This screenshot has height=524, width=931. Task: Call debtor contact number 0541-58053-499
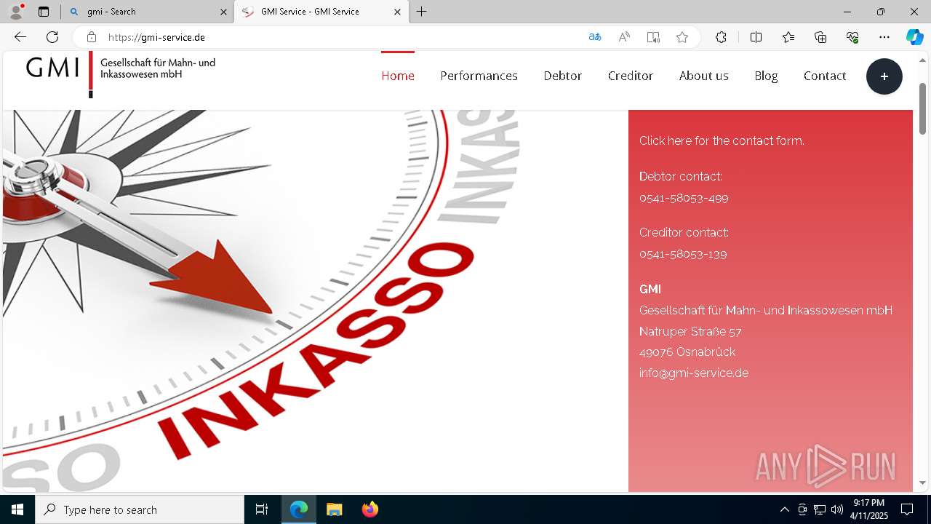684,198
